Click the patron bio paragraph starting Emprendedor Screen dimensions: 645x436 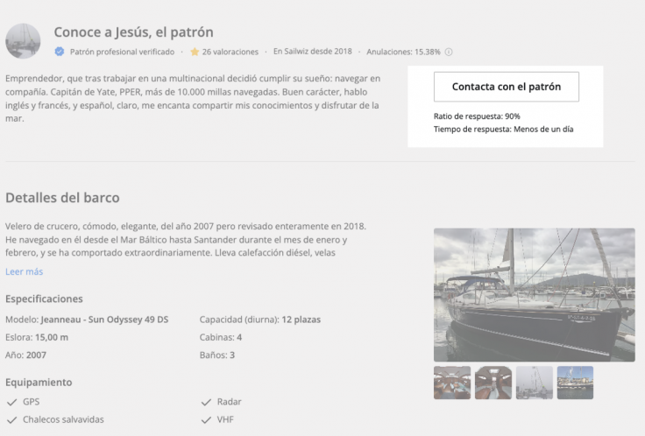(193, 99)
